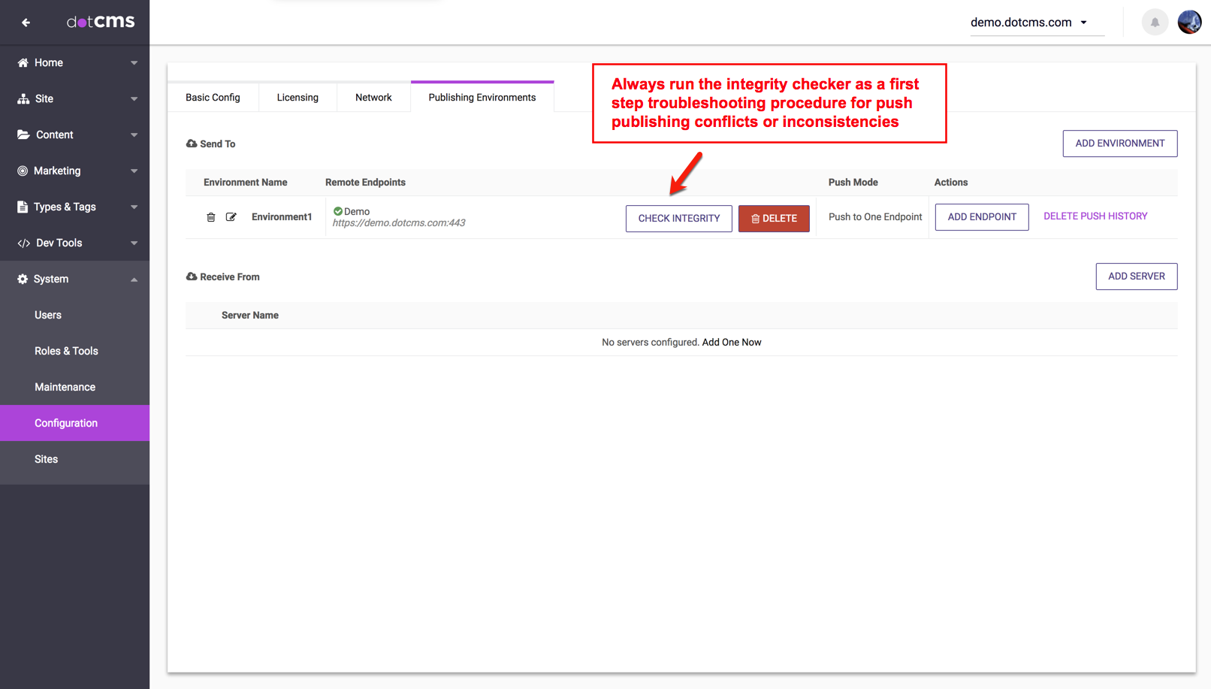This screenshot has width=1211, height=689.
Task: Click the Home house icon in sidebar
Action: click(23, 62)
